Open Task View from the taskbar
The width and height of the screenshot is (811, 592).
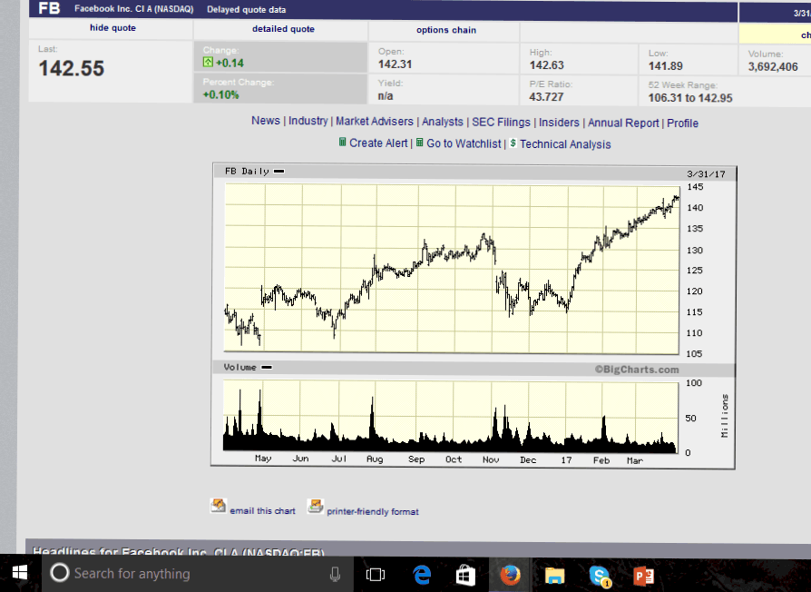[376, 575]
